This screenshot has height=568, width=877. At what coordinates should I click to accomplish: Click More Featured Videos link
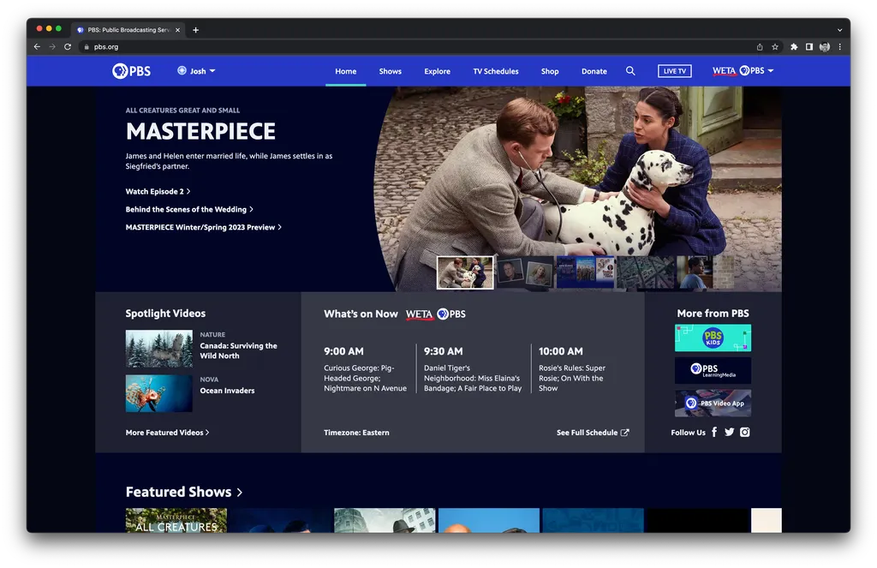(x=167, y=433)
